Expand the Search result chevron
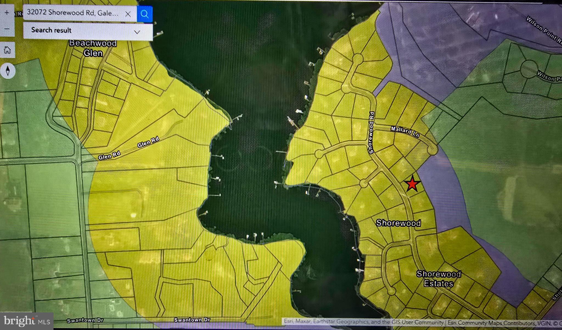 [137, 32]
